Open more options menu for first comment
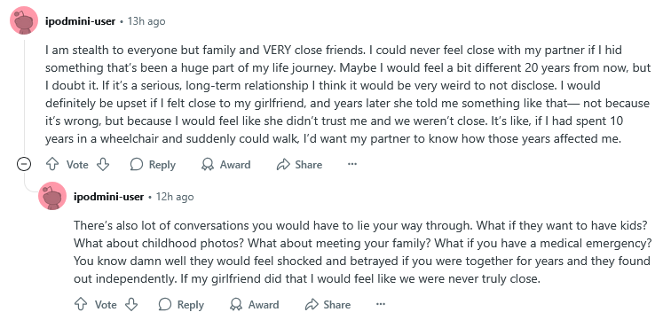 pos(352,165)
